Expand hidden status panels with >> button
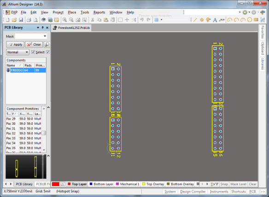The image size is (269, 197). pyautogui.click(x=263, y=191)
